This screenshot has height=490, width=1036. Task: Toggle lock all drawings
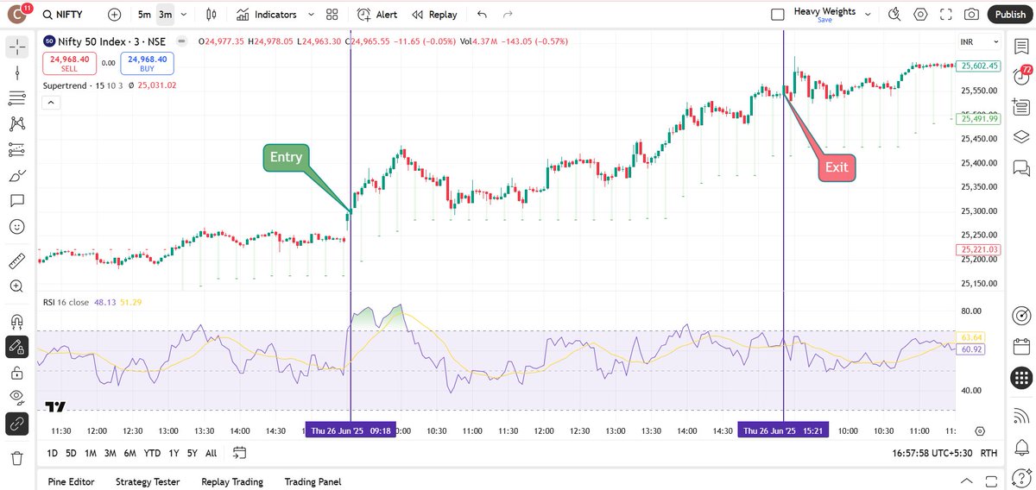pos(17,373)
